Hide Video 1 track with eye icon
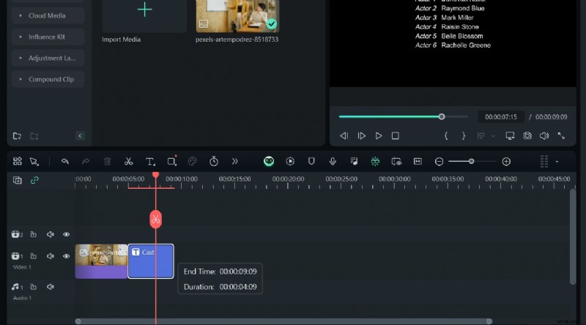This screenshot has height=325, width=586. point(67,256)
